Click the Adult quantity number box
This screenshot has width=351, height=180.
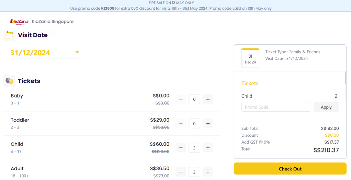click(x=194, y=172)
